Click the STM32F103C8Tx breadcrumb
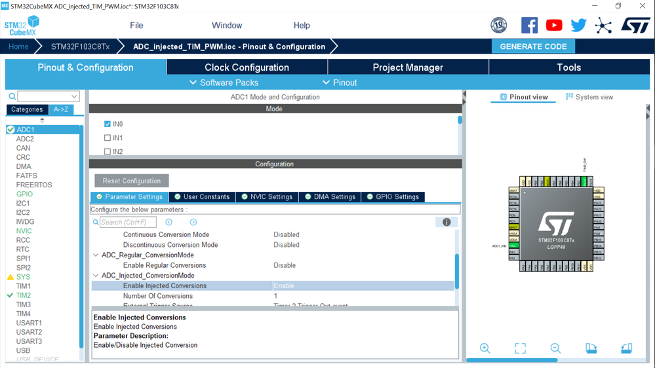This screenshot has height=368, width=655. 80,46
